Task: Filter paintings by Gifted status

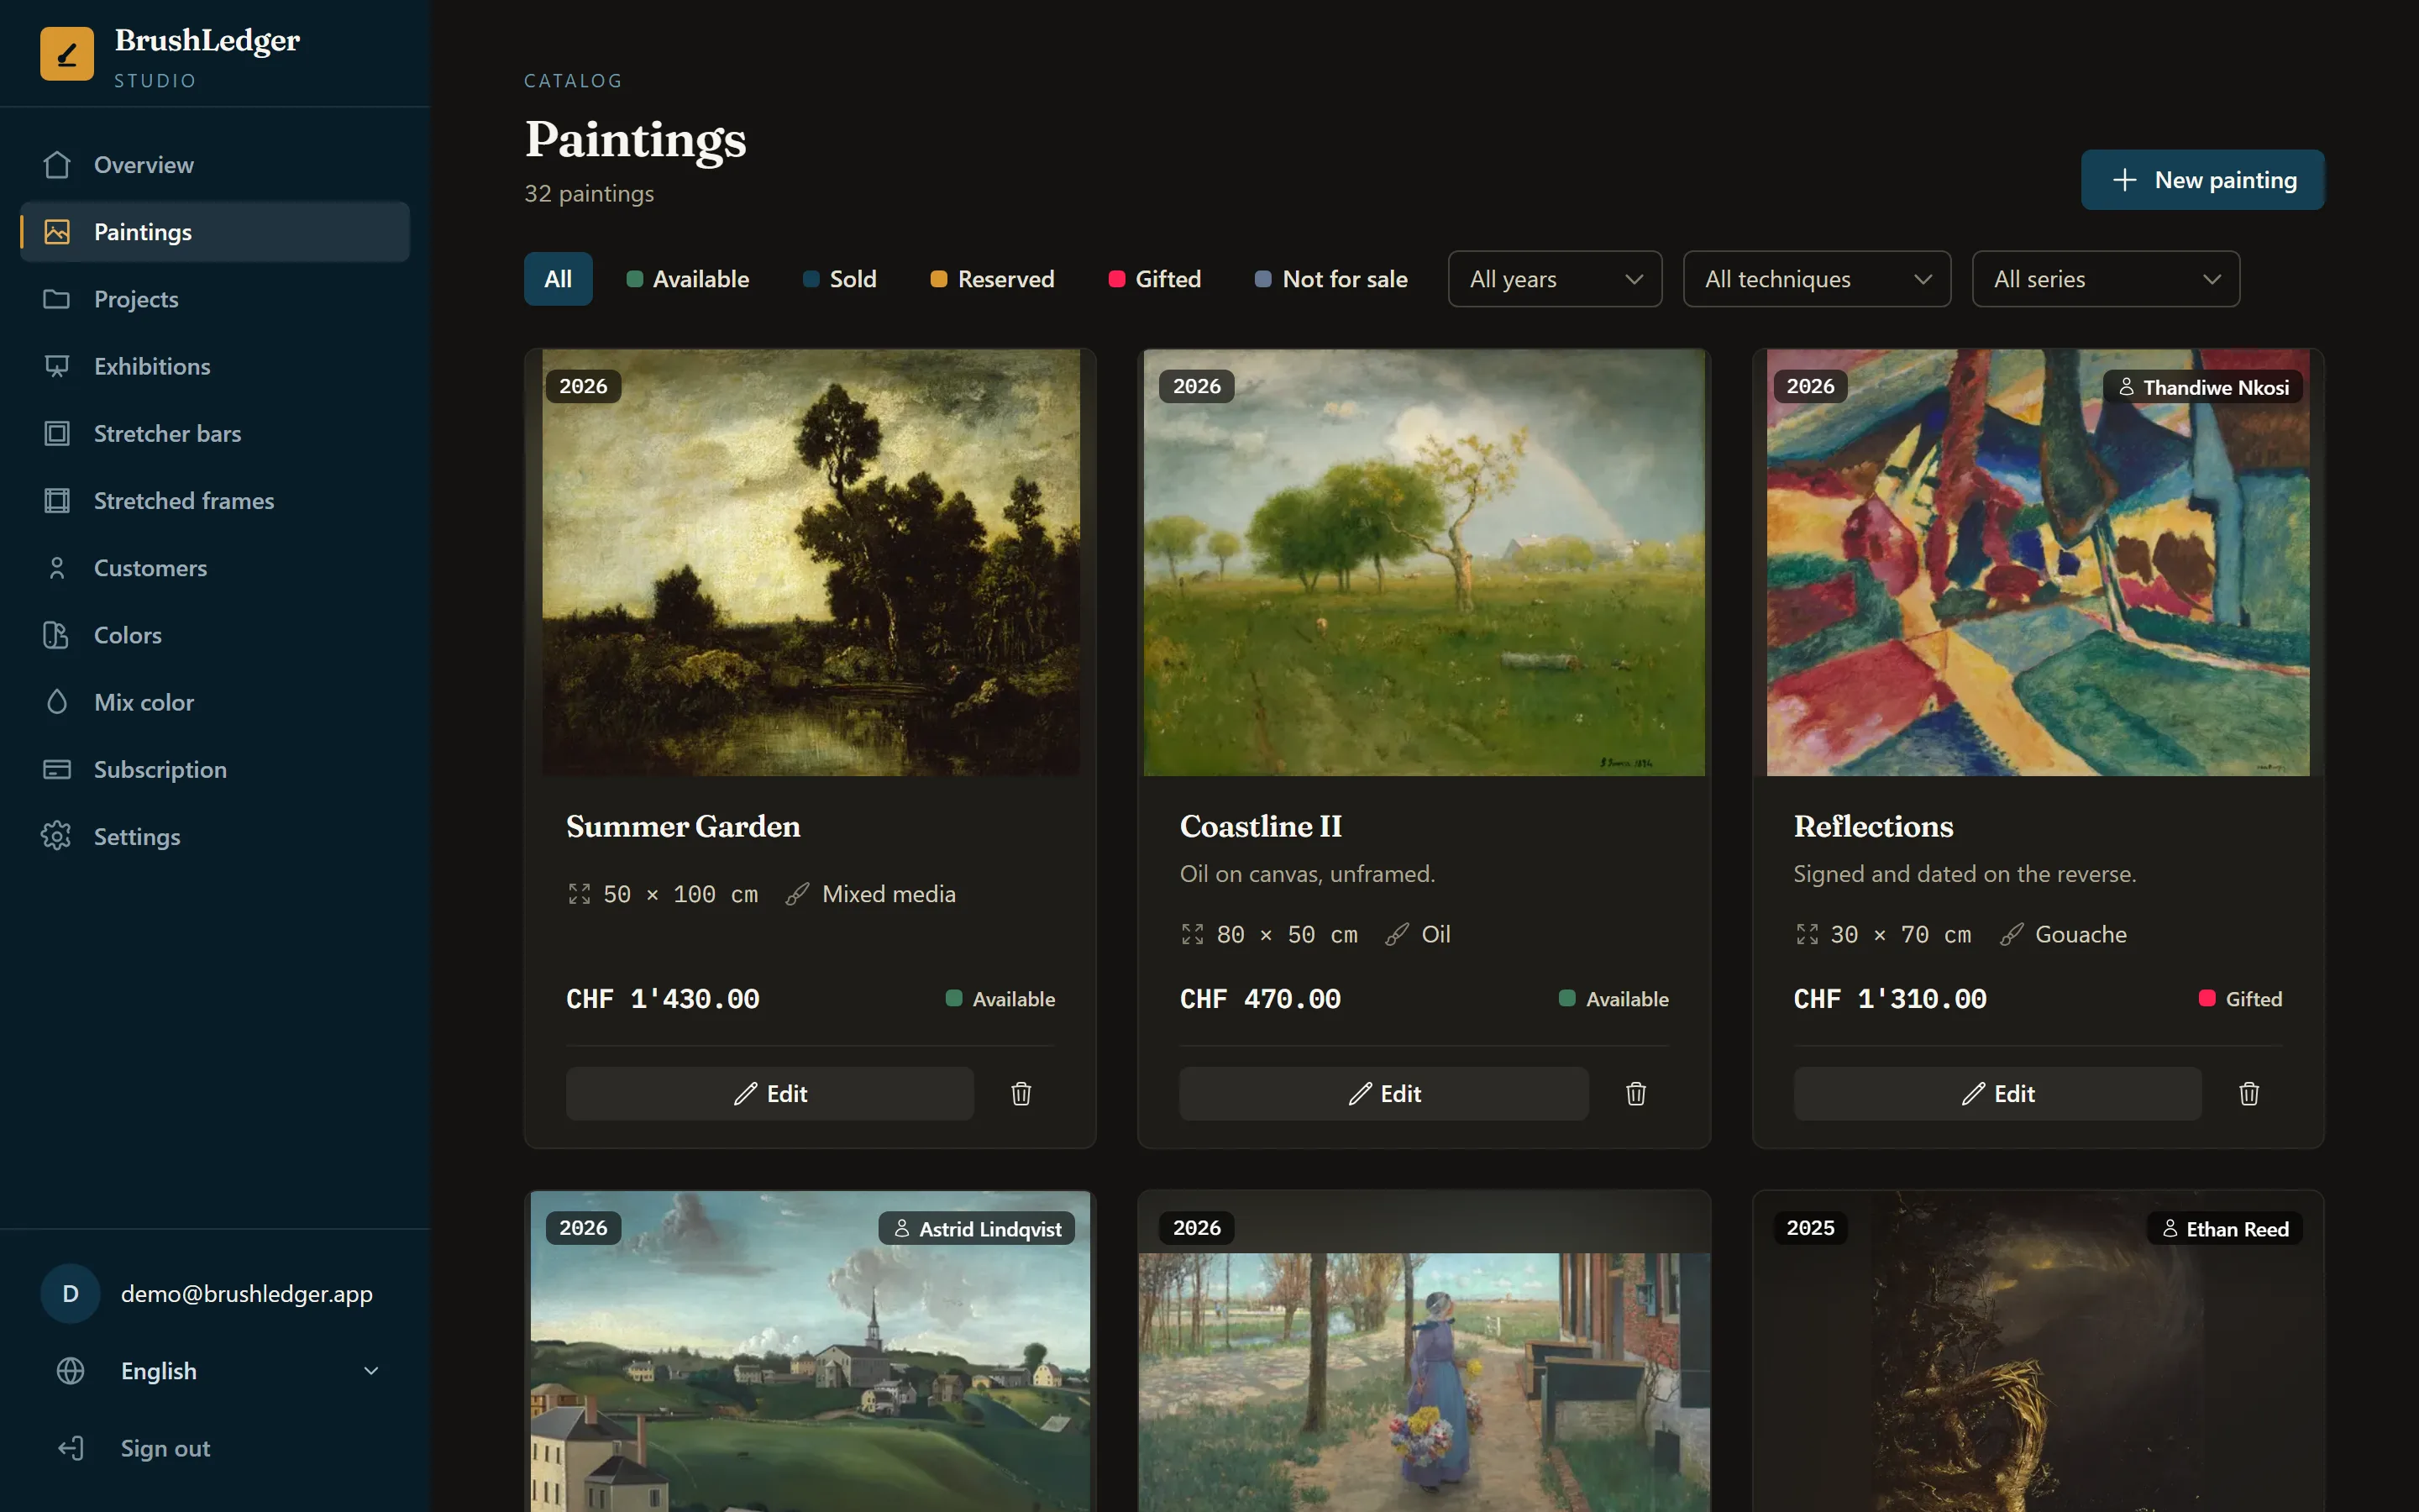Action: click(1155, 279)
